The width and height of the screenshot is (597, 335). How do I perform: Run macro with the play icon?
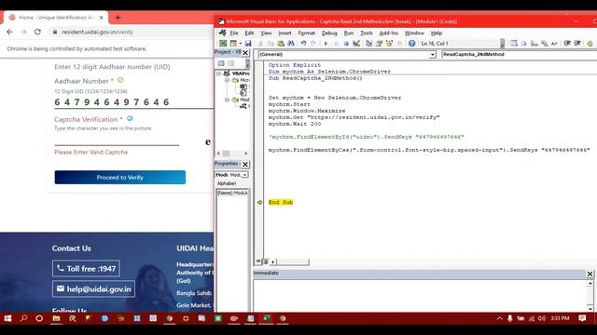[326, 44]
